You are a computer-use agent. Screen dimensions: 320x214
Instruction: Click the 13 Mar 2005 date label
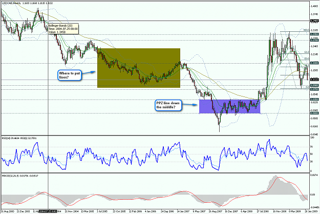pos(88,211)
